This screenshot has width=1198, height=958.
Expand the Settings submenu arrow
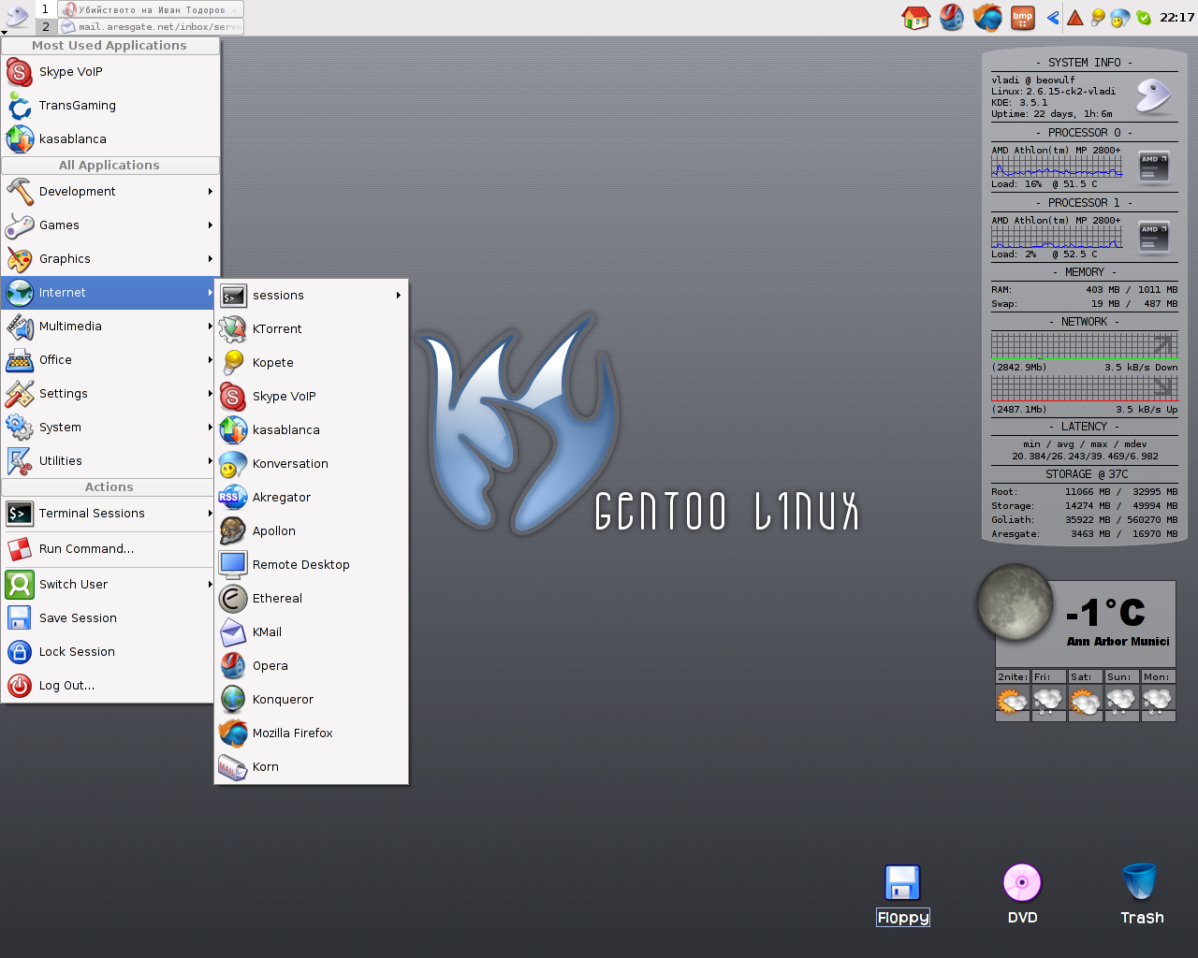pos(211,394)
